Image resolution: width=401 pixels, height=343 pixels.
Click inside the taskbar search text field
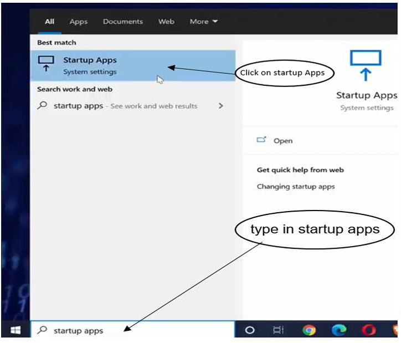click(x=138, y=331)
